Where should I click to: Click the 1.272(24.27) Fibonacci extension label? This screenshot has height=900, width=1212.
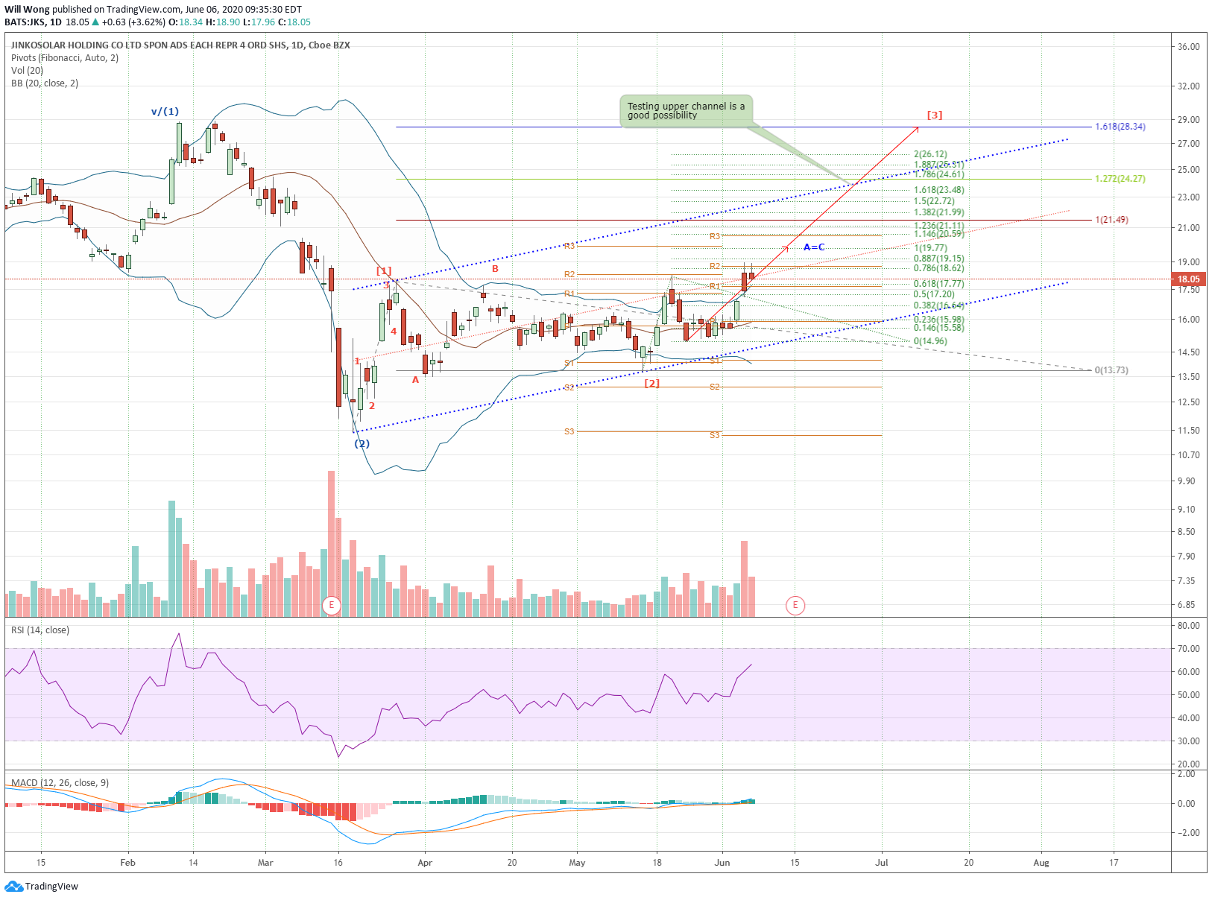[x=1120, y=178]
